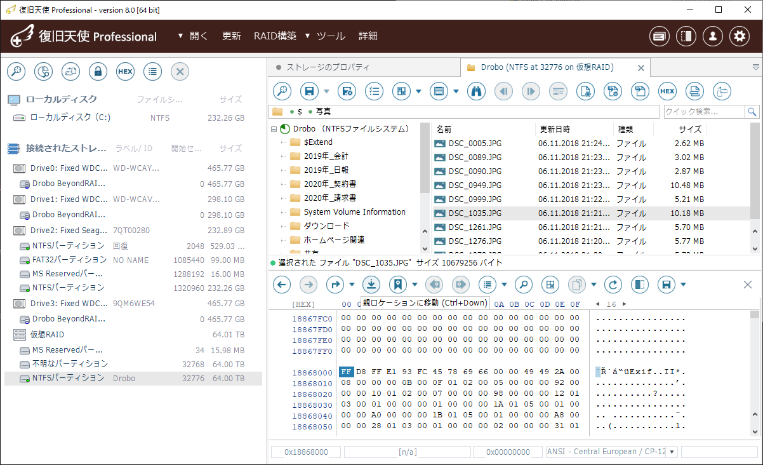
Task: Click the floppy disk save icon in explorer toolbar
Action: [309, 91]
